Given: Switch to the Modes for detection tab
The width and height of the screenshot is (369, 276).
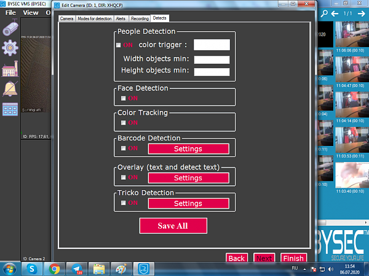Looking at the screenshot, I should [x=94, y=19].
